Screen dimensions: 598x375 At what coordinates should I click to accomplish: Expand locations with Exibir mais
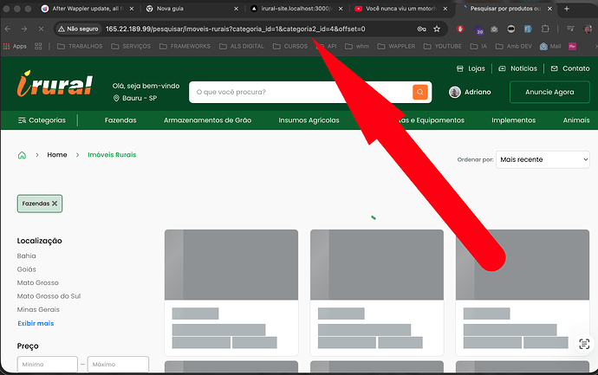tap(36, 323)
